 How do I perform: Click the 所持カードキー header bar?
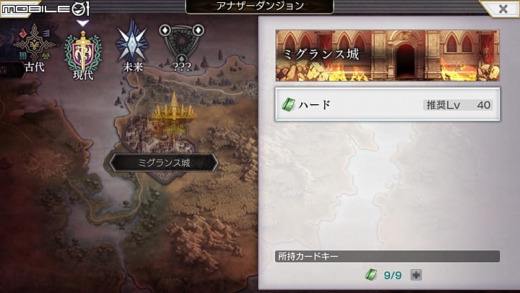387,256
